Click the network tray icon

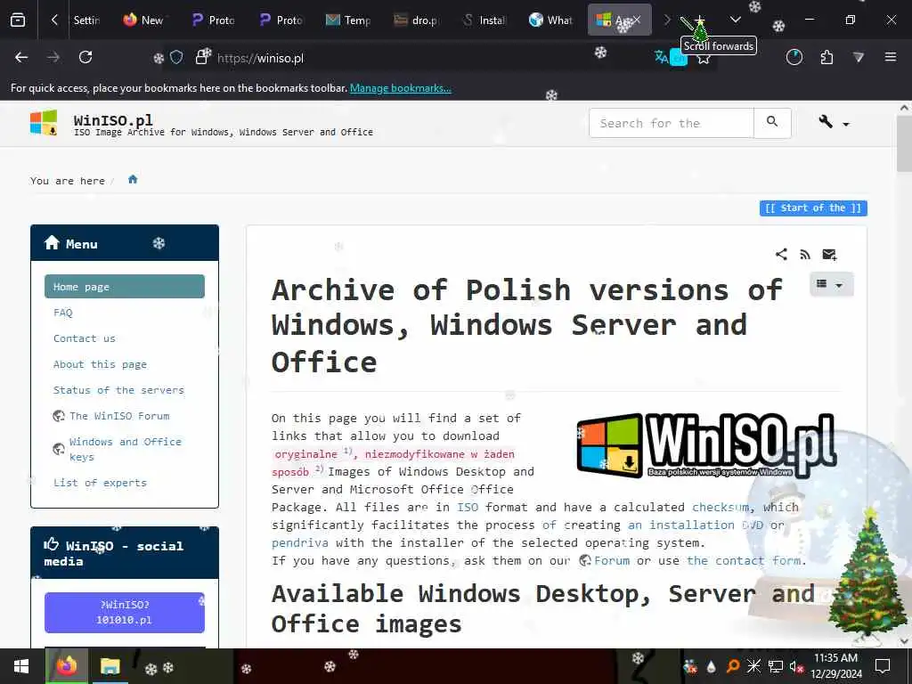[x=776, y=666]
